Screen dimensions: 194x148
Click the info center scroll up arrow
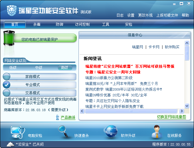click(x=187, y=43)
